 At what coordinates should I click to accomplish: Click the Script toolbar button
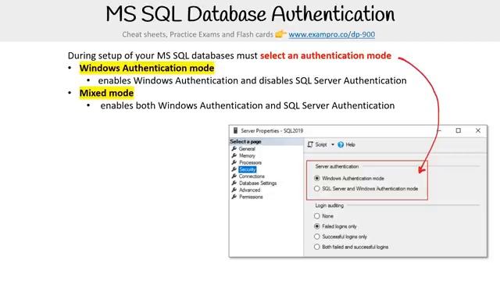coord(317,144)
